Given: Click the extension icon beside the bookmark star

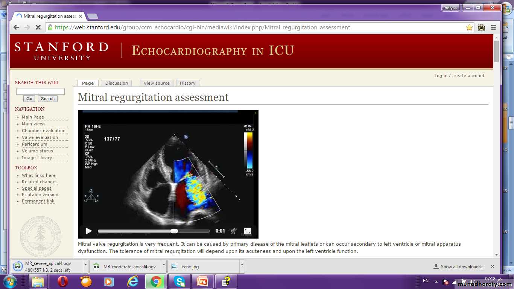Looking at the screenshot, I should pyautogui.click(x=481, y=27).
